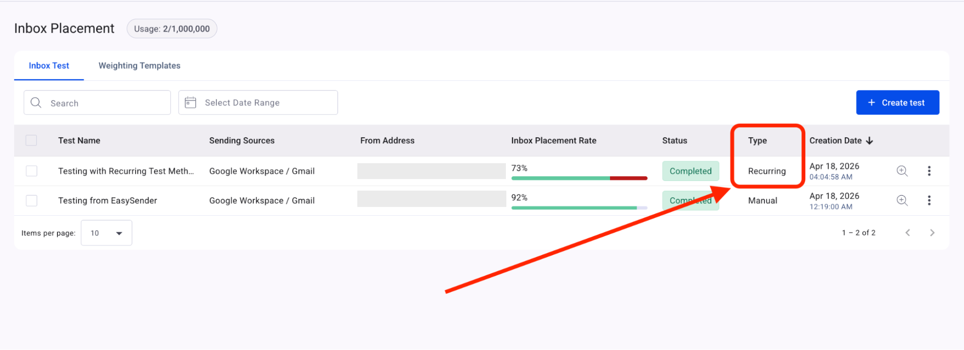Click the 73% inbox placement rate bar
Viewport: 964px width, 350px height.
pos(579,178)
